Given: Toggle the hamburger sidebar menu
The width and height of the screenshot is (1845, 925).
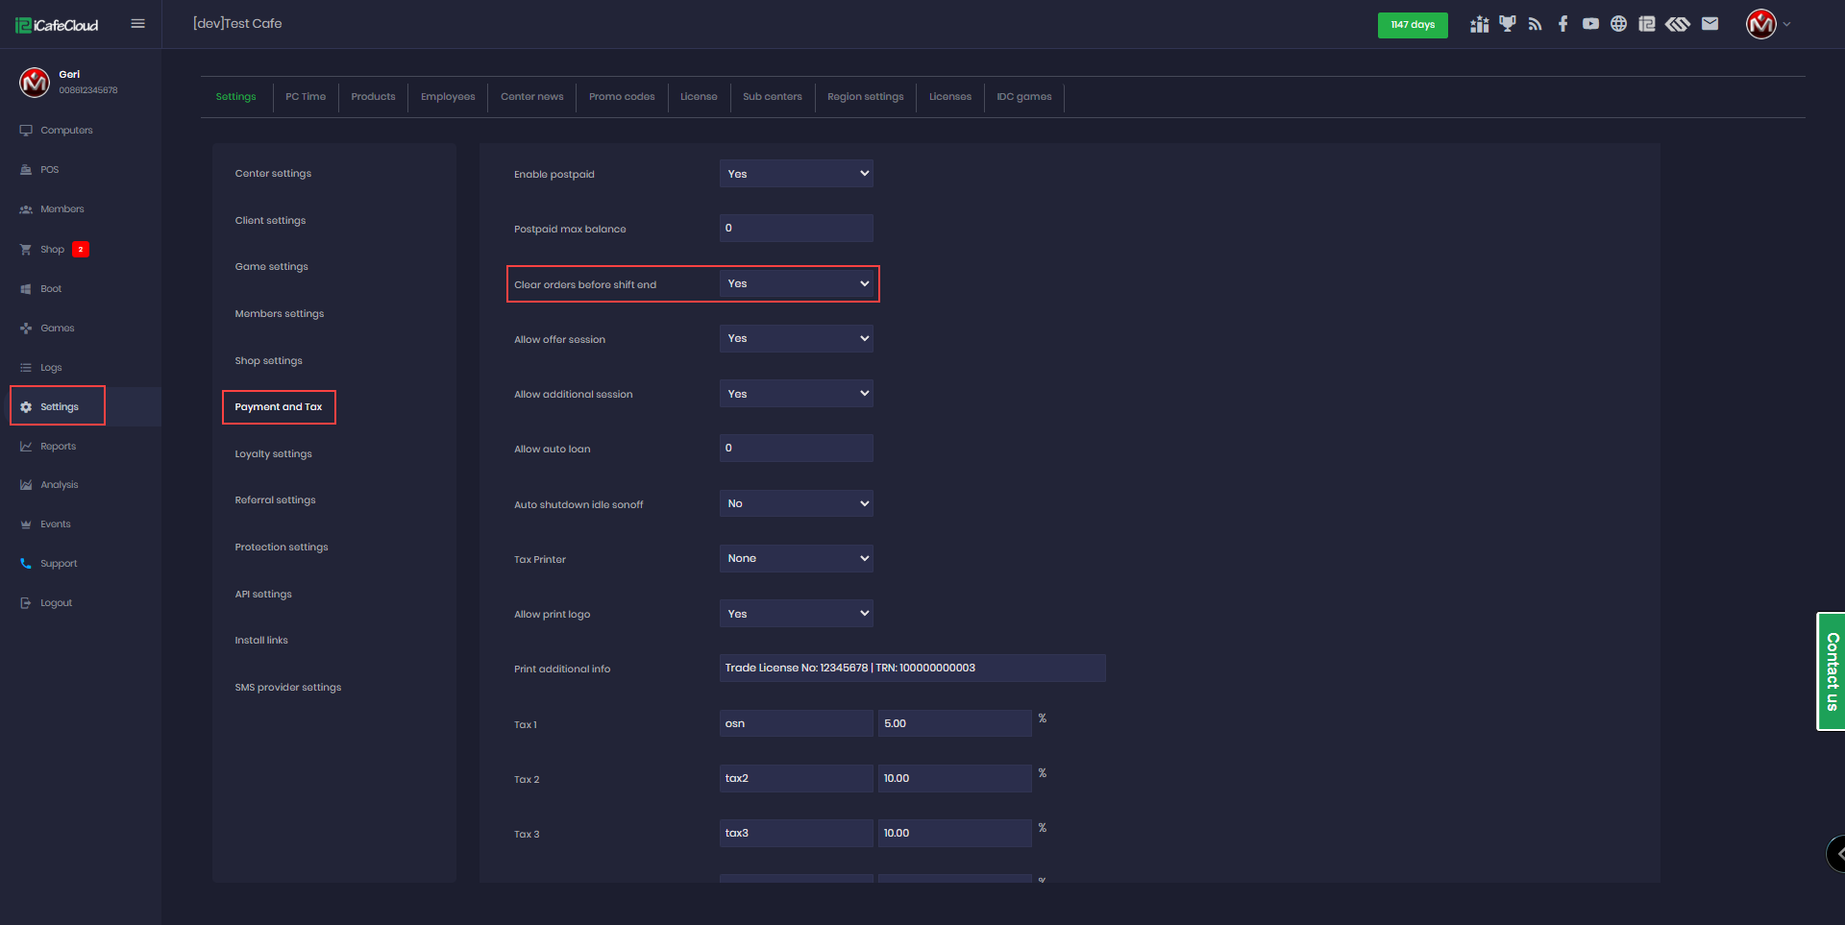Looking at the screenshot, I should tap(137, 24).
